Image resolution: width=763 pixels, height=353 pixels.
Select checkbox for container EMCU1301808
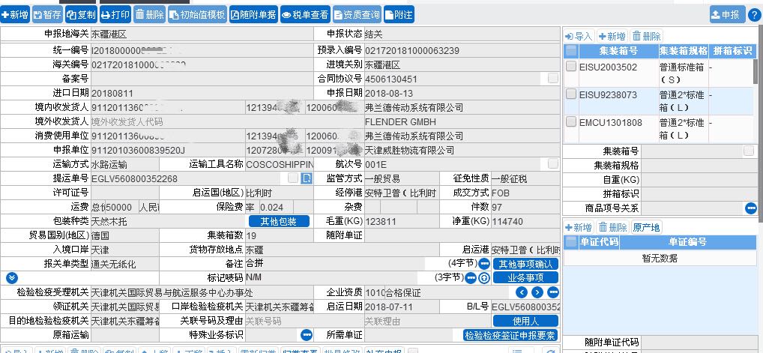tap(571, 122)
